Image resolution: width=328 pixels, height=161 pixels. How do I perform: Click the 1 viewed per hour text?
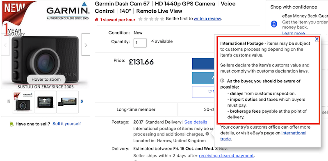tap(118, 20)
